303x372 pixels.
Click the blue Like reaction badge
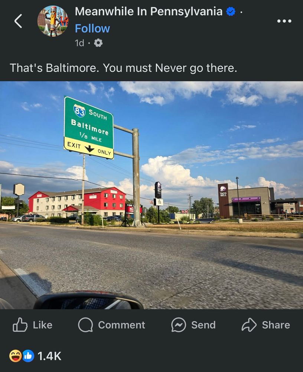click(x=28, y=356)
